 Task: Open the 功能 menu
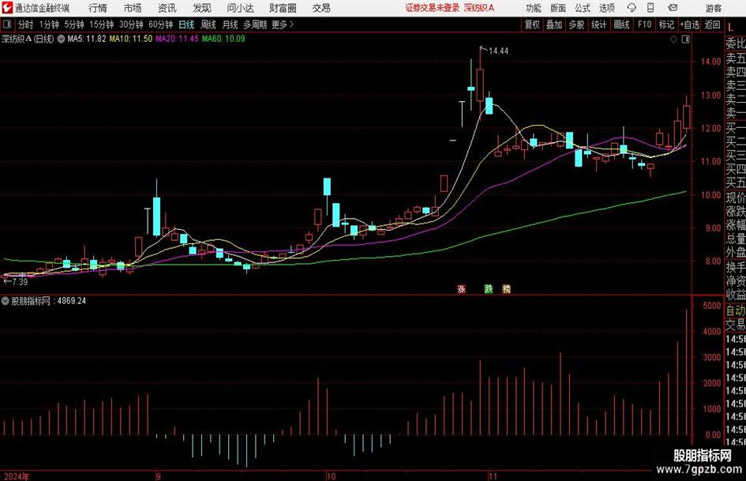(534, 8)
